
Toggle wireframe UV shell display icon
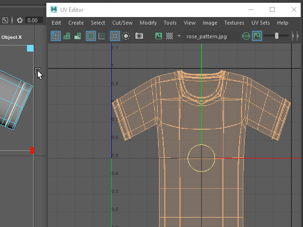(x=56, y=36)
